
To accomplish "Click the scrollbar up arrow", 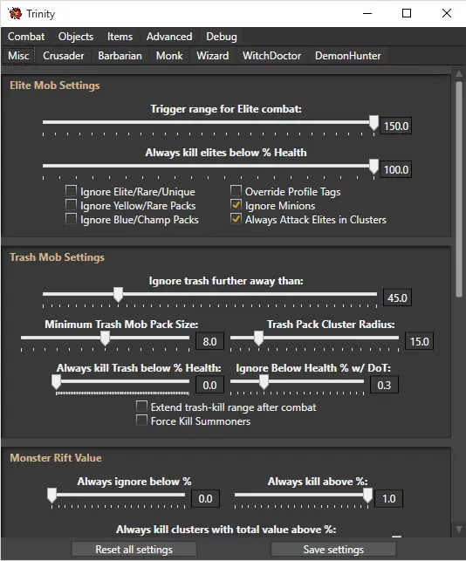I will 459,73.
